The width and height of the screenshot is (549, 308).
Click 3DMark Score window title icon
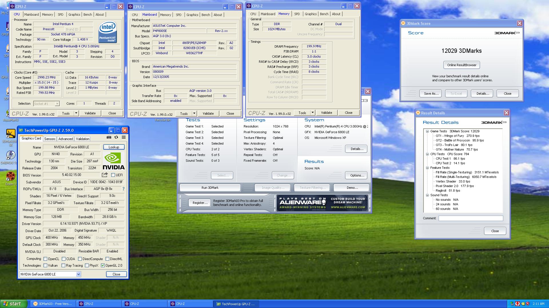tap(403, 23)
